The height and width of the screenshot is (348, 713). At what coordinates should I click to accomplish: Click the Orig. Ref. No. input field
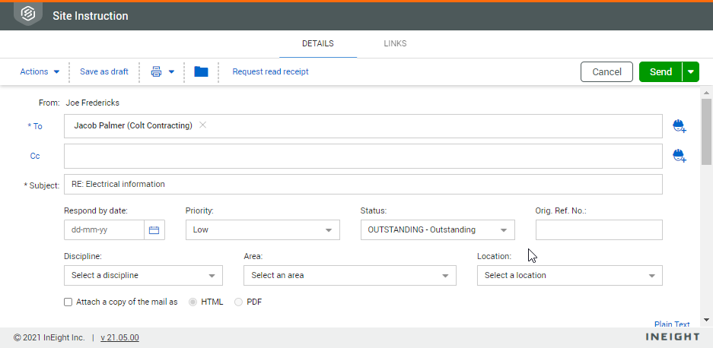pyautogui.click(x=599, y=230)
